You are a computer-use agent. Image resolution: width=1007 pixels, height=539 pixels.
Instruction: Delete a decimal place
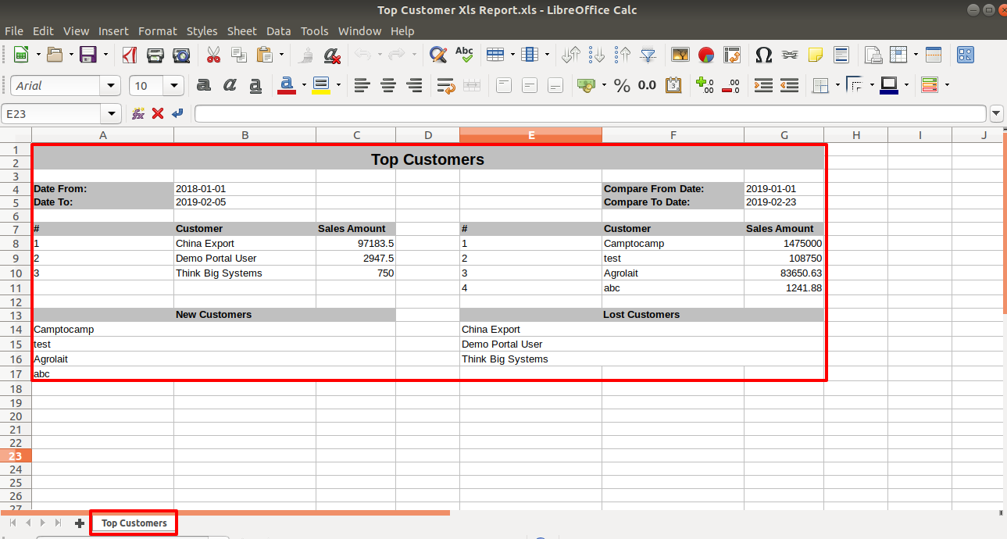point(731,85)
